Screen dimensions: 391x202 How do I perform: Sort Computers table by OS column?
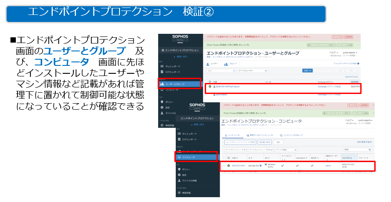[267, 158]
